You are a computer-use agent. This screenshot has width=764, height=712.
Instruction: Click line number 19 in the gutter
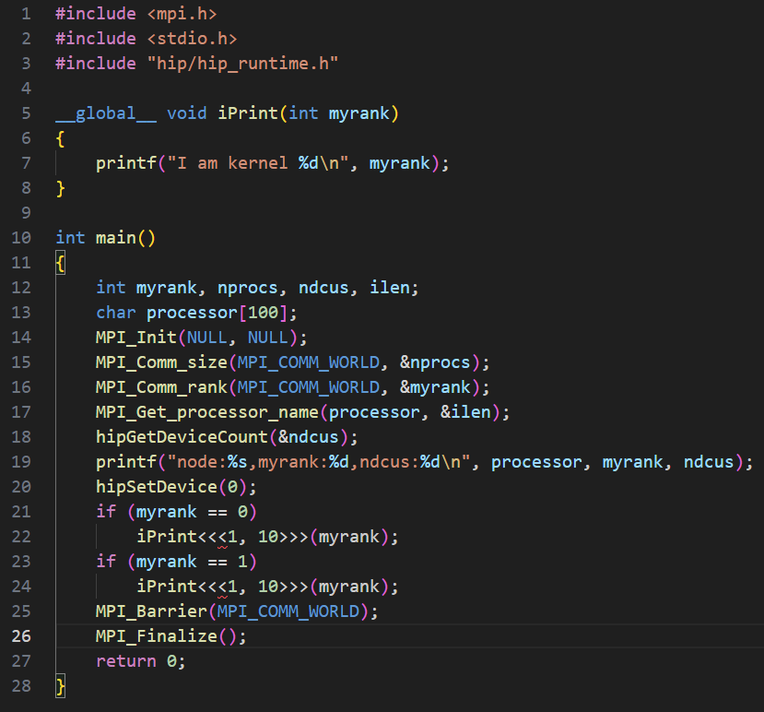tap(21, 462)
